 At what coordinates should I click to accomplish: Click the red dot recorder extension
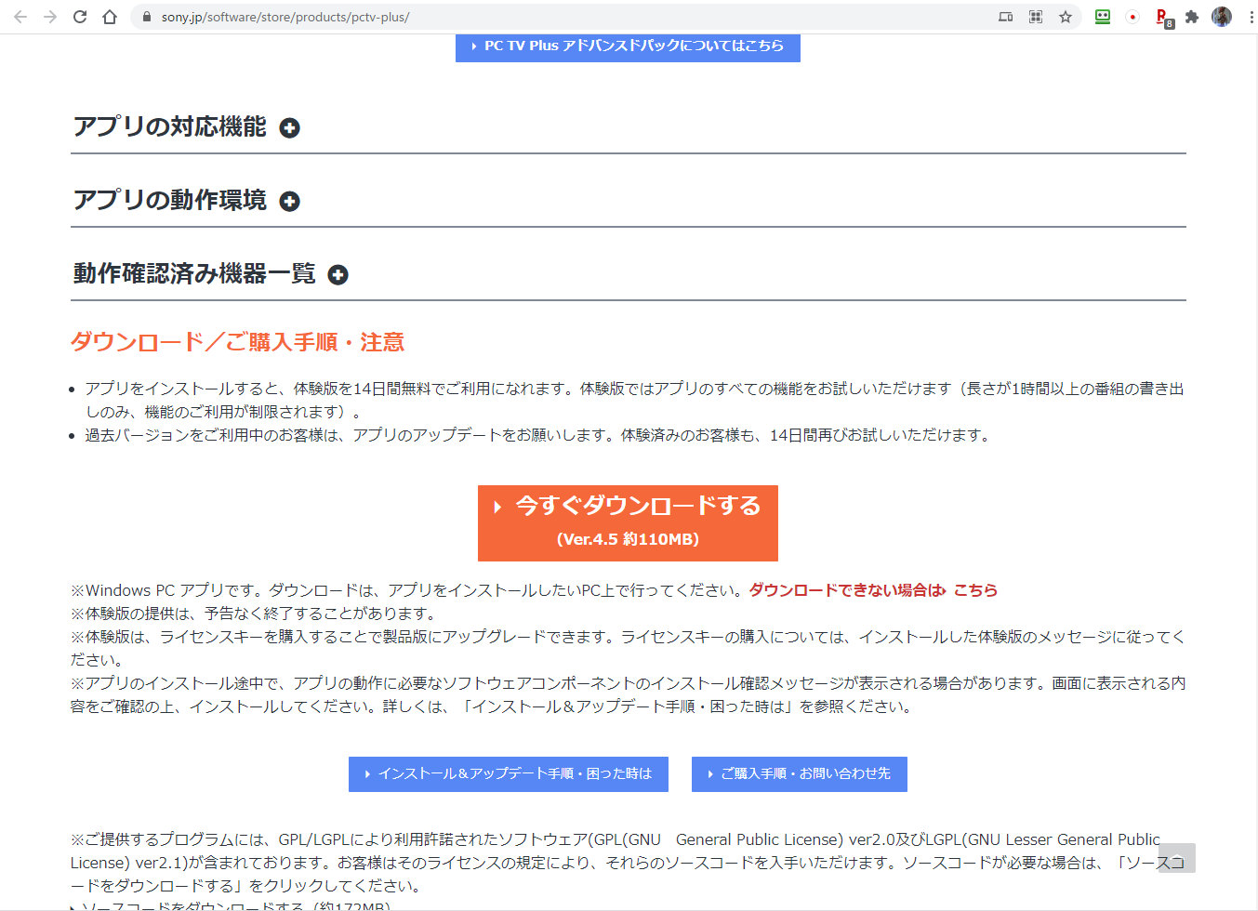pyautogui.click(x=1132, y=17)
